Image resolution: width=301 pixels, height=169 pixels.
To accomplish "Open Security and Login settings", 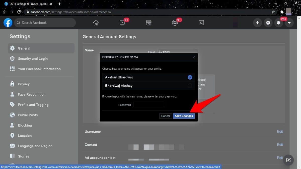I will pyautogui.click(x=33, y=59).
